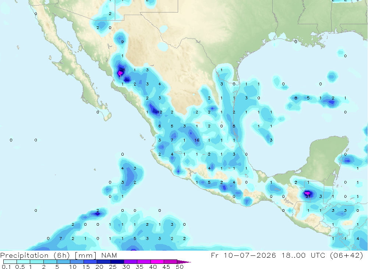Viewport: 368px width, 269px height.
Task: Click the legend label "50"
Action: tap(180, 267)
